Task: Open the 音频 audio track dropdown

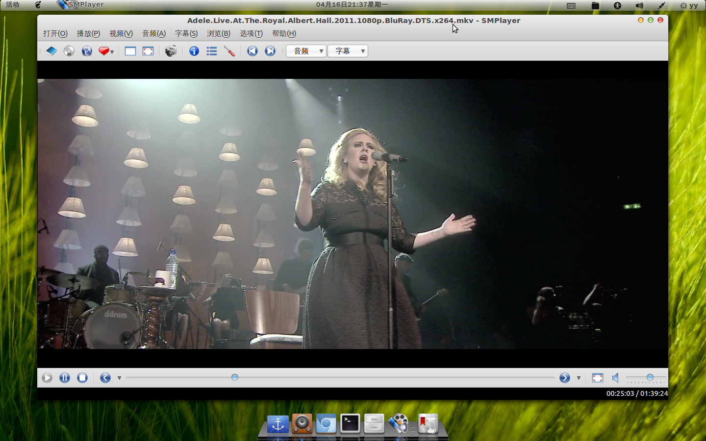Action: (x=306, y=51)
